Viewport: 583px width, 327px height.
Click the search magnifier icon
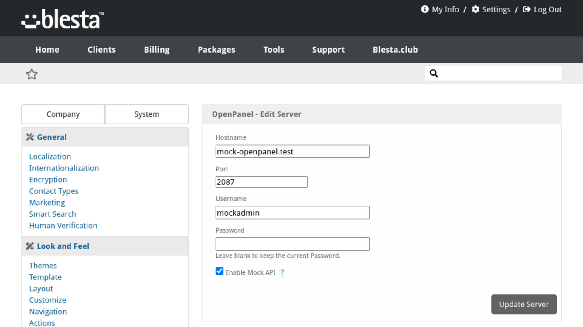coord(434,73)
